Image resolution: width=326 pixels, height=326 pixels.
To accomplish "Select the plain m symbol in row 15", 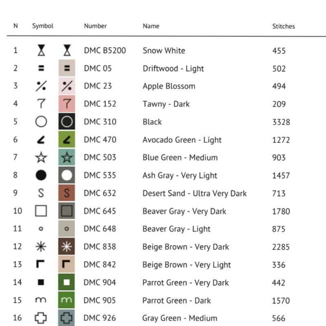I will [41, 300].
